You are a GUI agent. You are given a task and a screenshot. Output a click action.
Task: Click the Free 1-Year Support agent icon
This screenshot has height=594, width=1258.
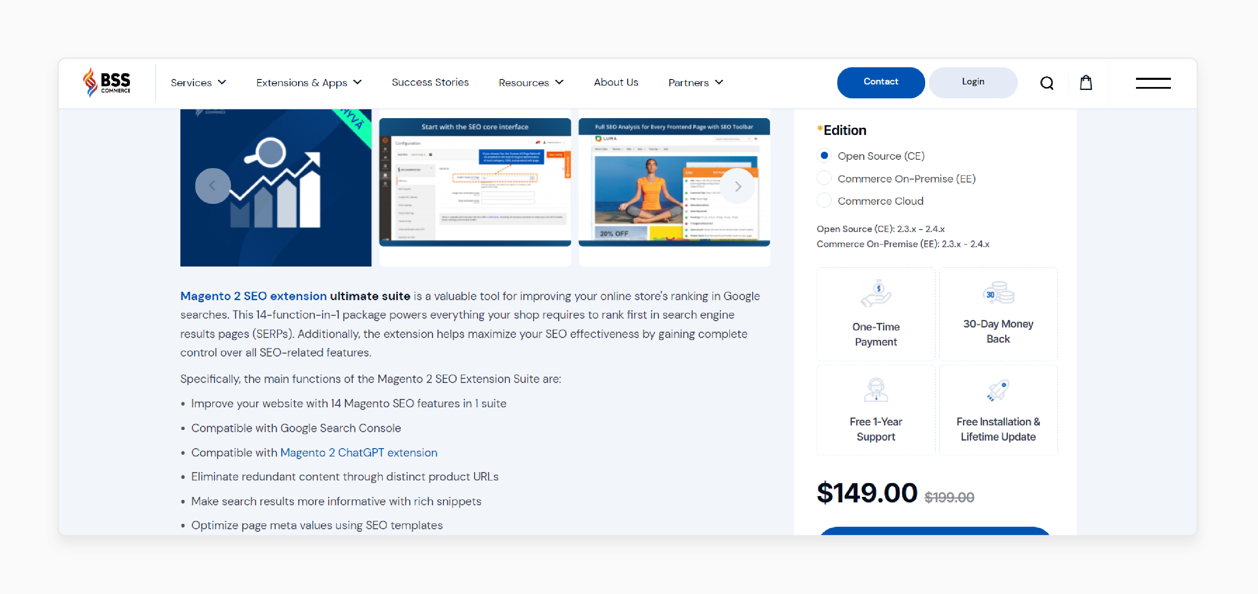coord(876,390)
